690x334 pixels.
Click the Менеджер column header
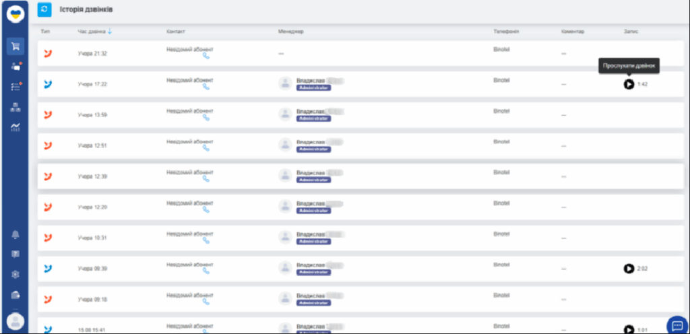click(x=291, y=32)
